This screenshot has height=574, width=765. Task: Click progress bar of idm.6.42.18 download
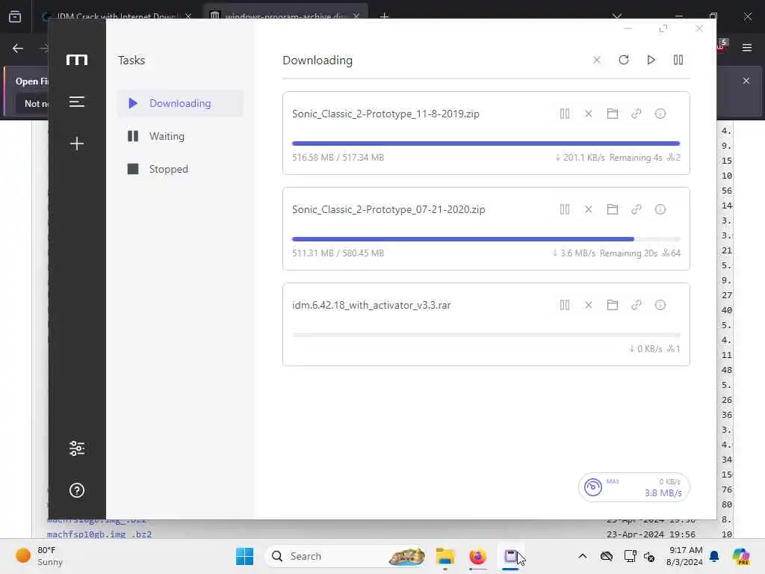click(486, 335)
